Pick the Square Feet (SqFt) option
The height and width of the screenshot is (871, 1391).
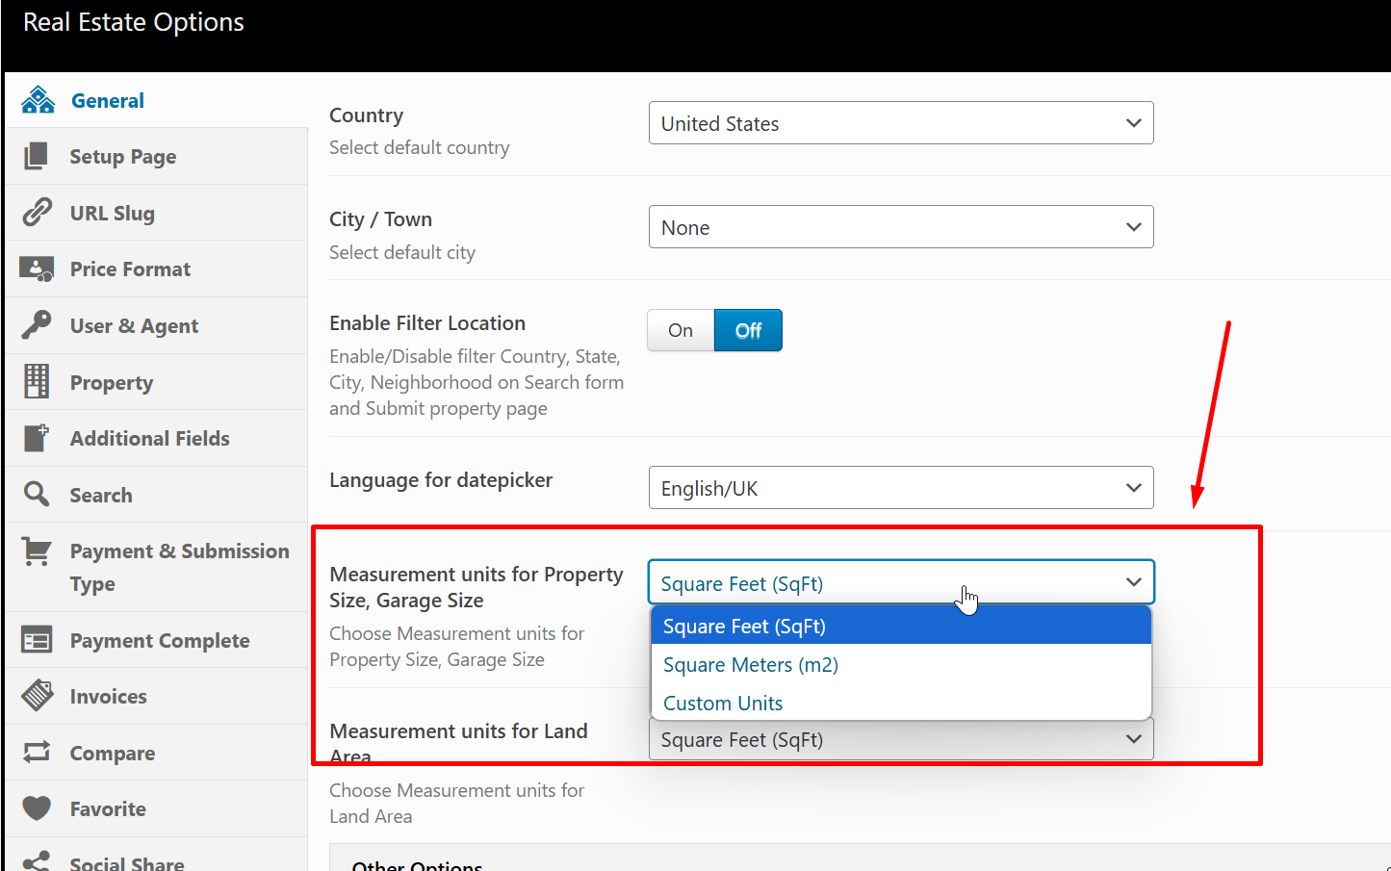coord(744,627)
